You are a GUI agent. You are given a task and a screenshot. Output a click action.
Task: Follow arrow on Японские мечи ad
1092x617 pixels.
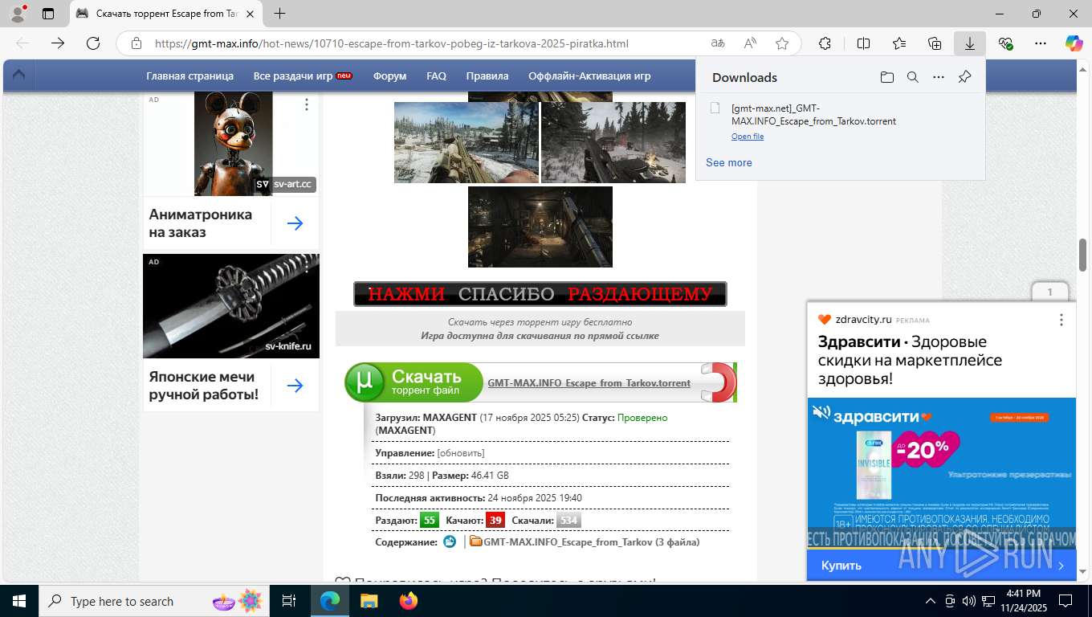coord(295,386)
